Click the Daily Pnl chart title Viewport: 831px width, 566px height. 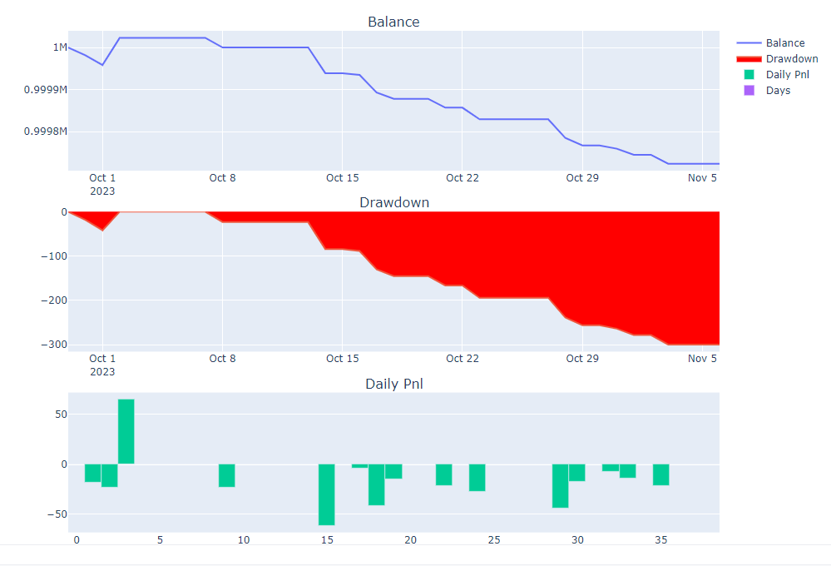coord(394,384)
